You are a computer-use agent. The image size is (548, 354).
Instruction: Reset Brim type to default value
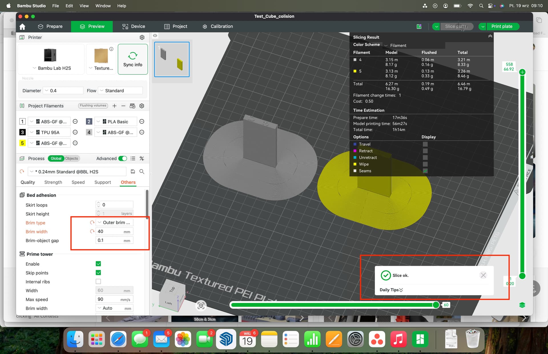point(92,222)
